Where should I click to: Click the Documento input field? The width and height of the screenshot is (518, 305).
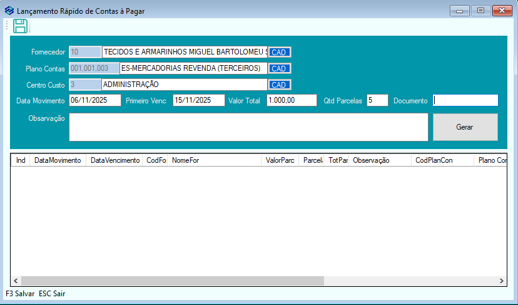tap(465, 101)
